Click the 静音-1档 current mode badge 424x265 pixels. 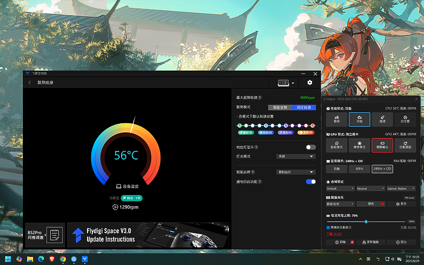click(132, 198)
